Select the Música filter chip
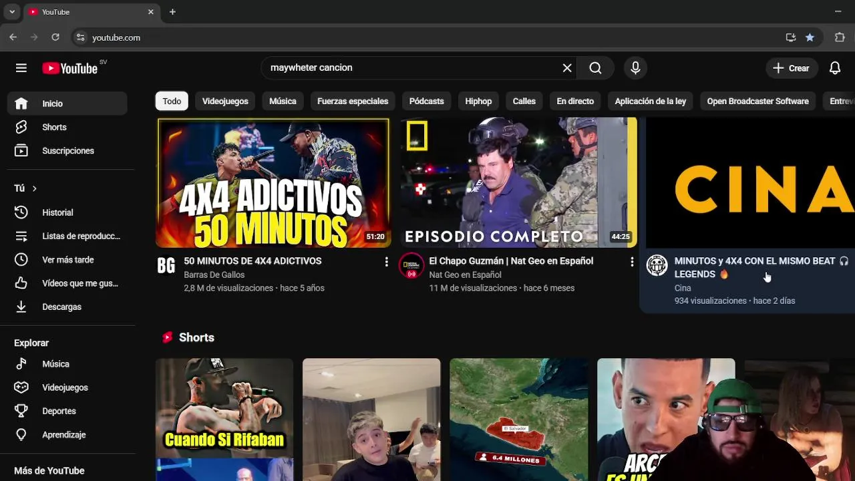Viewport: 855px width, 481px height. 283,101
